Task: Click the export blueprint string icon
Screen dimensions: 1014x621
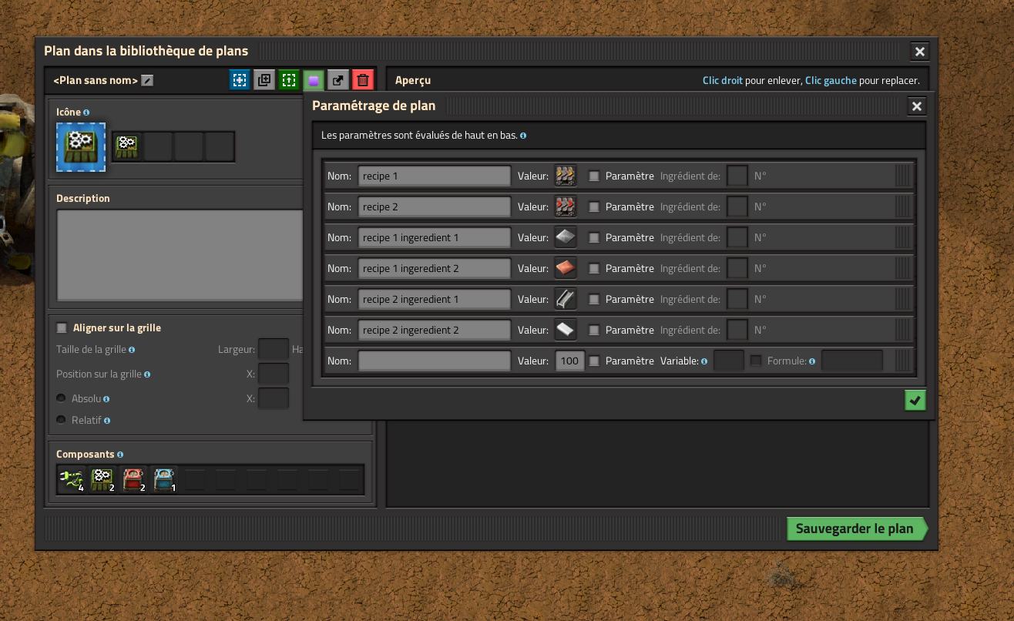Action: click(338, 80)
